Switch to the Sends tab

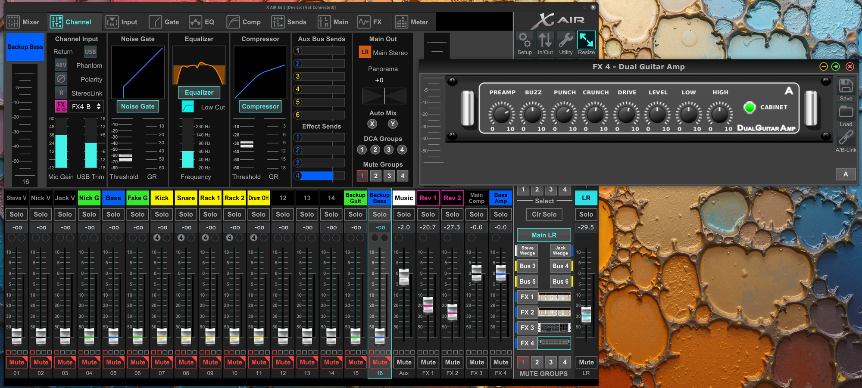click(289, 22)
